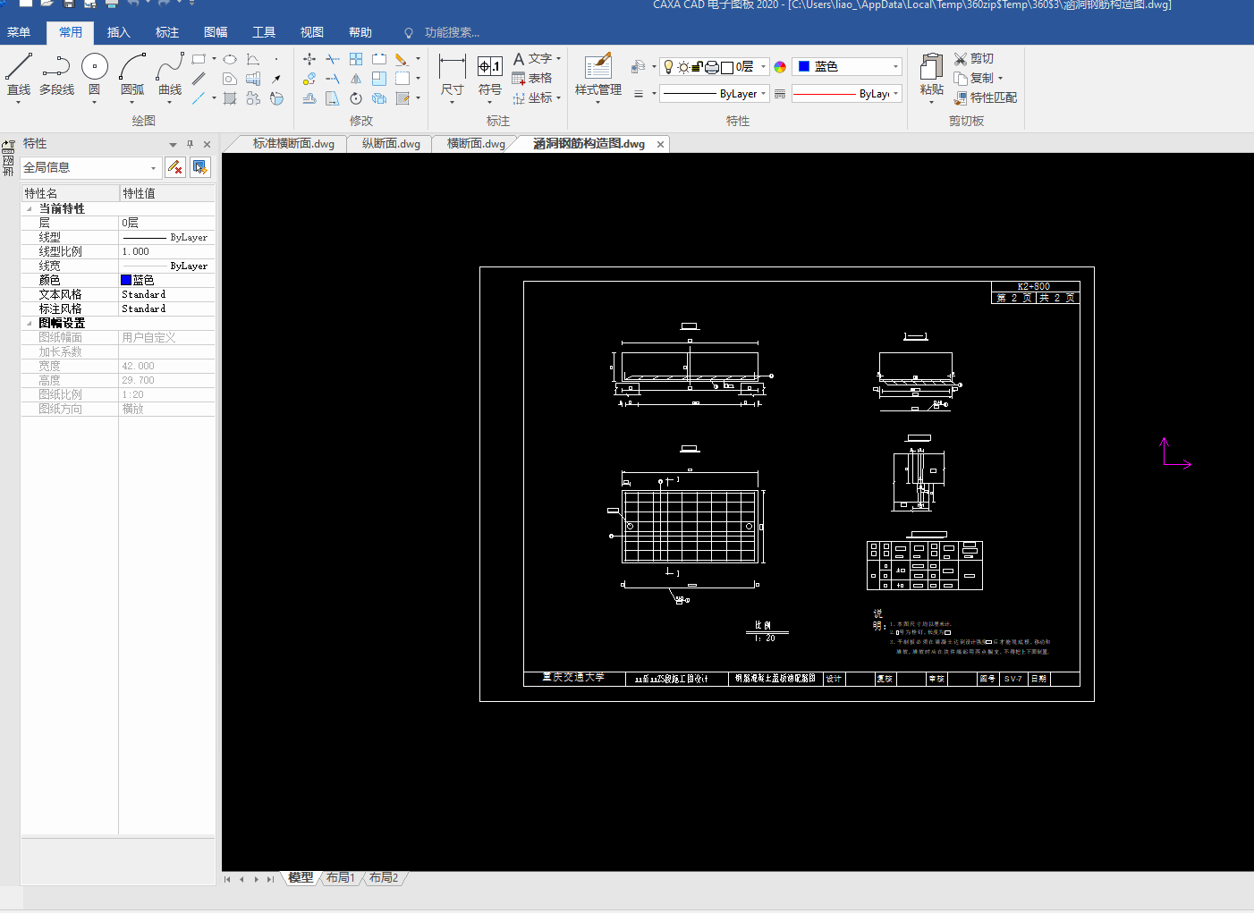This screenshot has width=1254, height=913.
Task: Open the 全局信息 combo box
Action: coord(90,167)
